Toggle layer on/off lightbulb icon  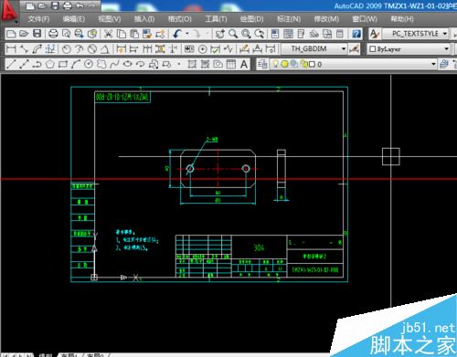pyautogui.click(x=275, y=64)
